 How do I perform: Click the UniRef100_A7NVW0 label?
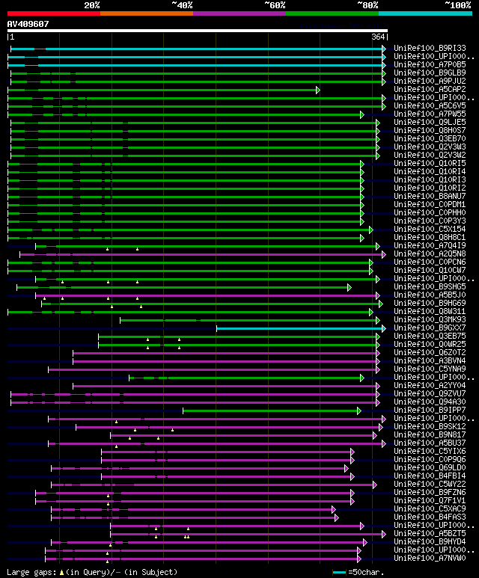click(x=430, y=559)
